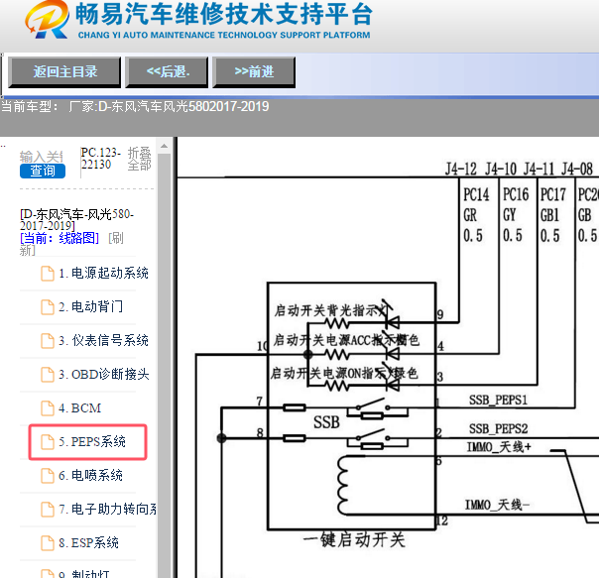Go forward with the >>前进 button
Viewport: 599px width, 578px height.
(x=254, y=71)
